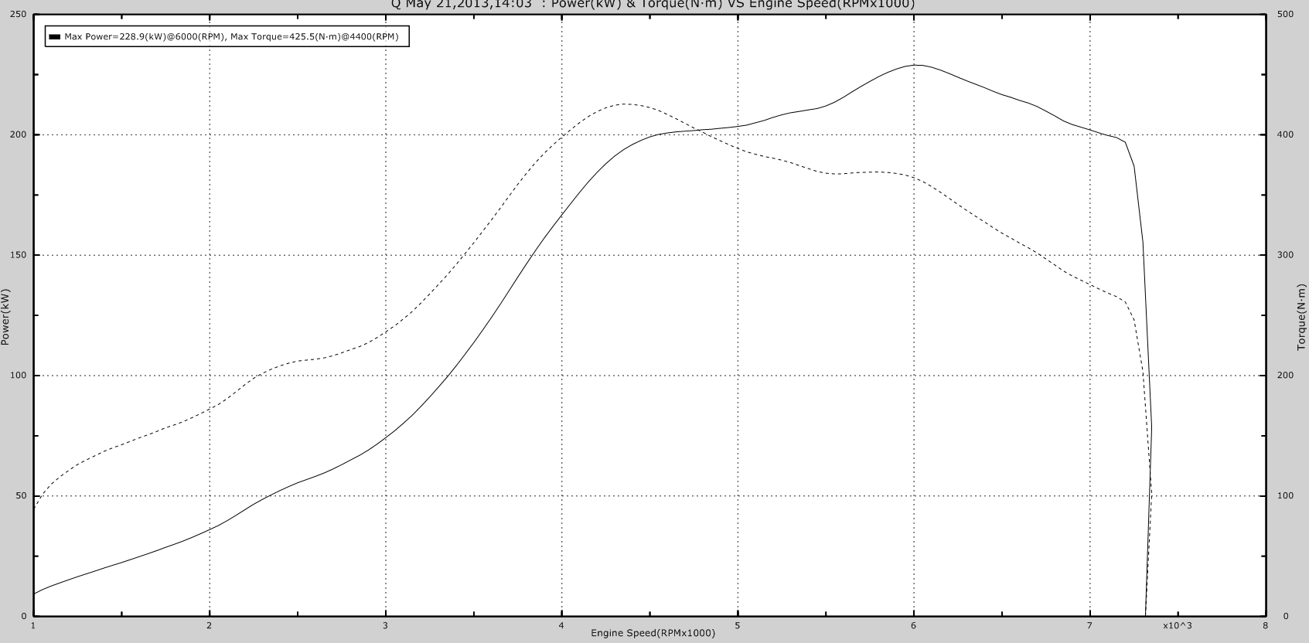Click the 300 tick on torque axis
1309x643 pixels.
(1286, 255)
